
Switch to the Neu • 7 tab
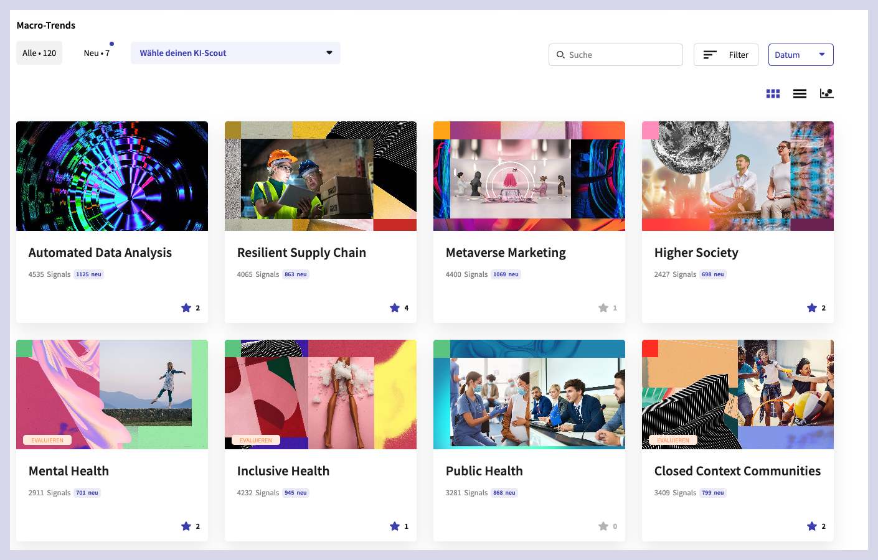click(97, 53)
